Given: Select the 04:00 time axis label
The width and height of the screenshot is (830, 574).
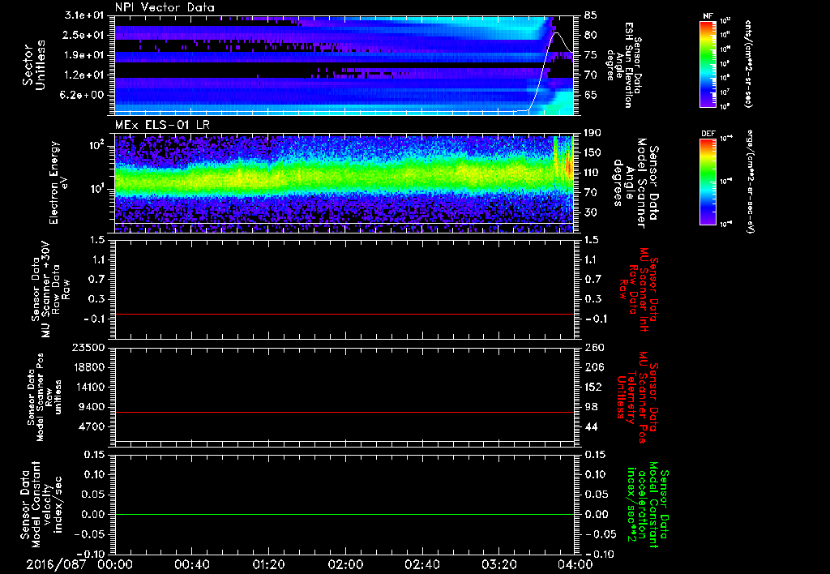Looking at the screenshot, I should point(575,564).
